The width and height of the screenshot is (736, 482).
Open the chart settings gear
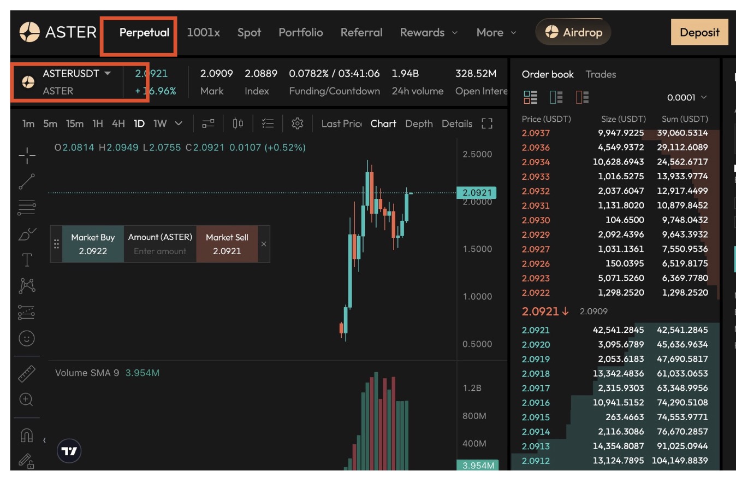coord(297,124)
